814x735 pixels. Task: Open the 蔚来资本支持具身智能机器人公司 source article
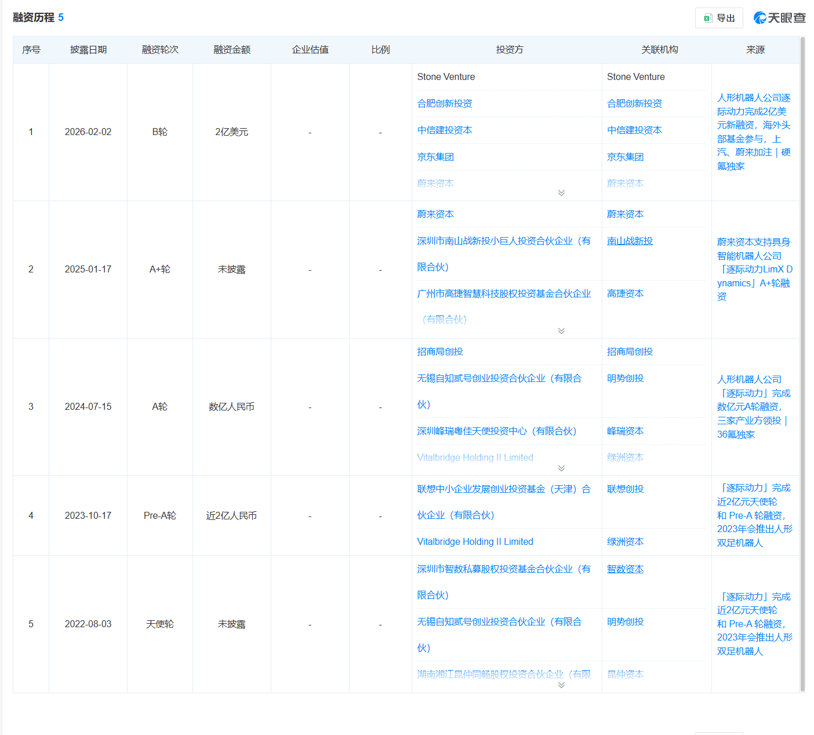coord(754,269)
